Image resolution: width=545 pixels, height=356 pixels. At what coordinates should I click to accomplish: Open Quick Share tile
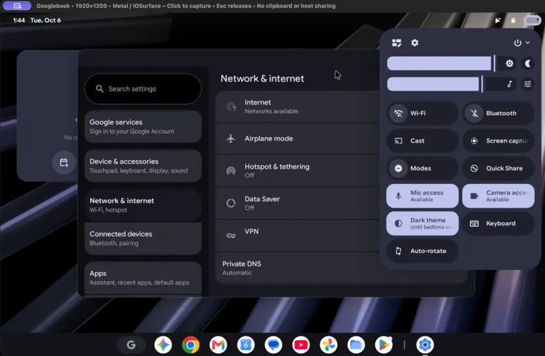tap(498, 168)
